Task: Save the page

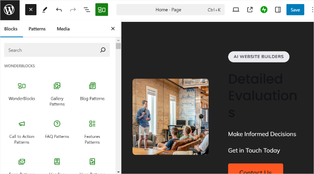Action: tap(295, 10)
